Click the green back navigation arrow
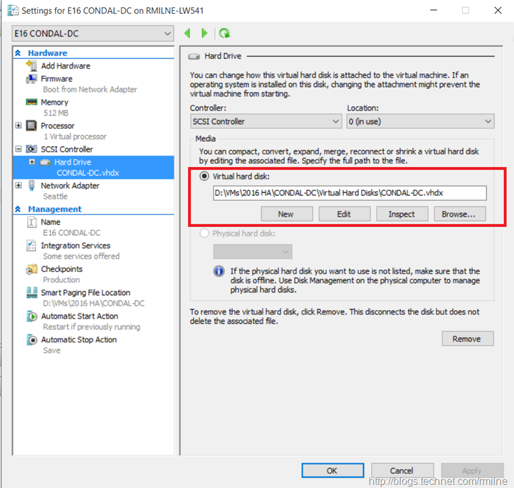Viewport: 514px width, 488px height. pyautogui.click(x=187, y=33)
